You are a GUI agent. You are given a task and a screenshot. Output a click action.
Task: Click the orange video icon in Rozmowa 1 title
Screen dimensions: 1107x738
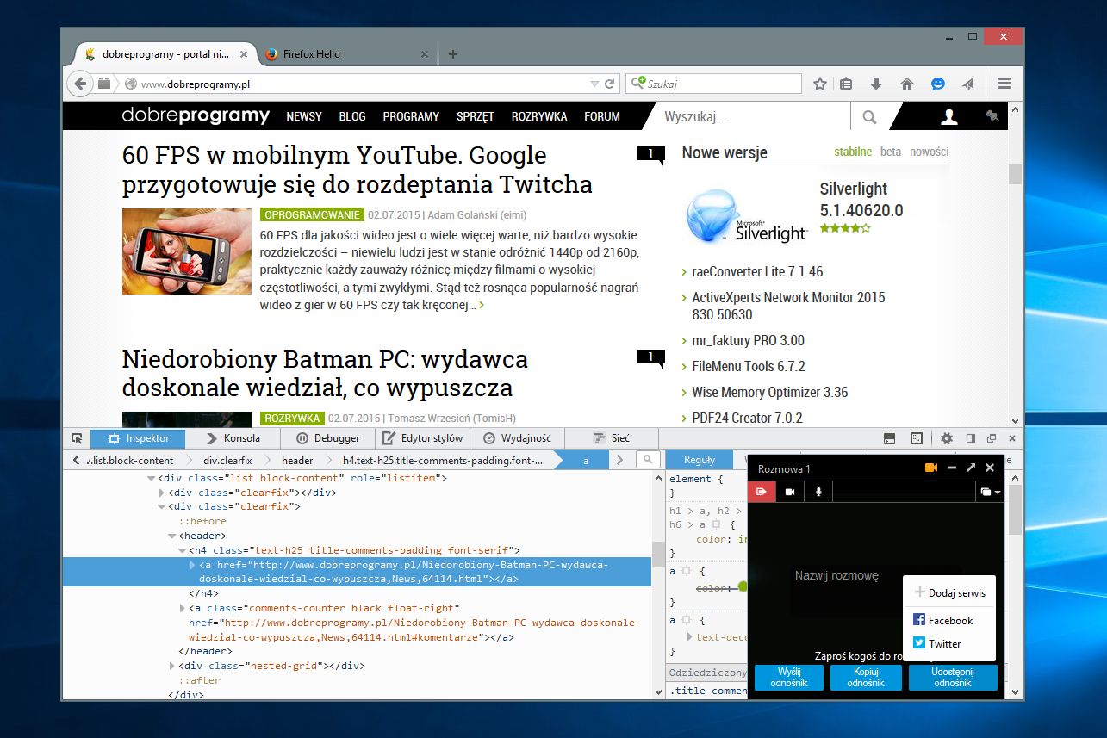931,468
